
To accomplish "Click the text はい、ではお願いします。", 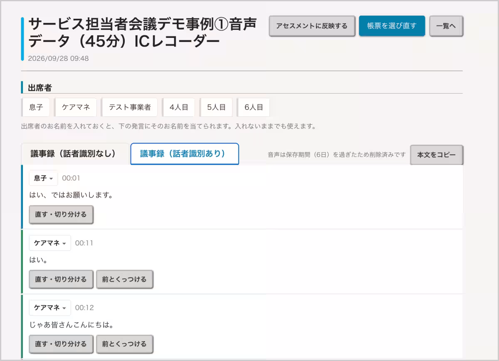I will pos(71,195).
